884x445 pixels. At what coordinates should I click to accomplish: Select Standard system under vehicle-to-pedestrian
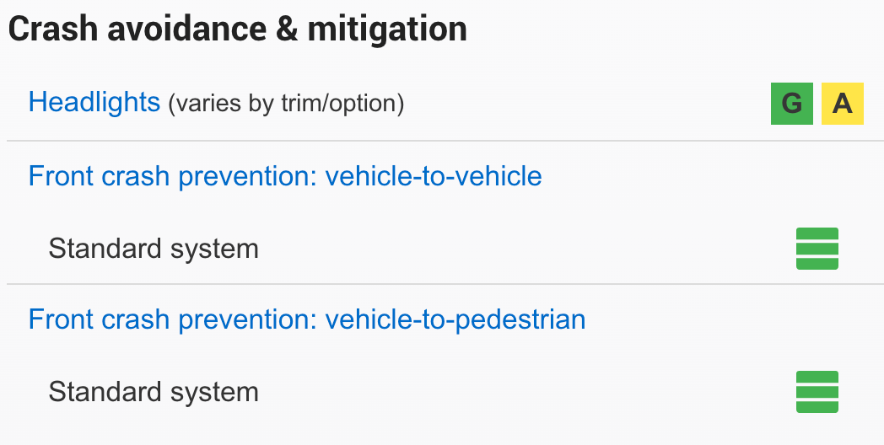(154, 392)
